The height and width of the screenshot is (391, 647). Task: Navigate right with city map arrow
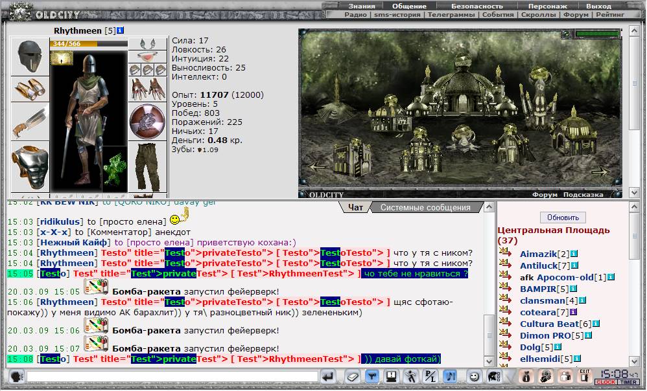[x=600, y=172]
